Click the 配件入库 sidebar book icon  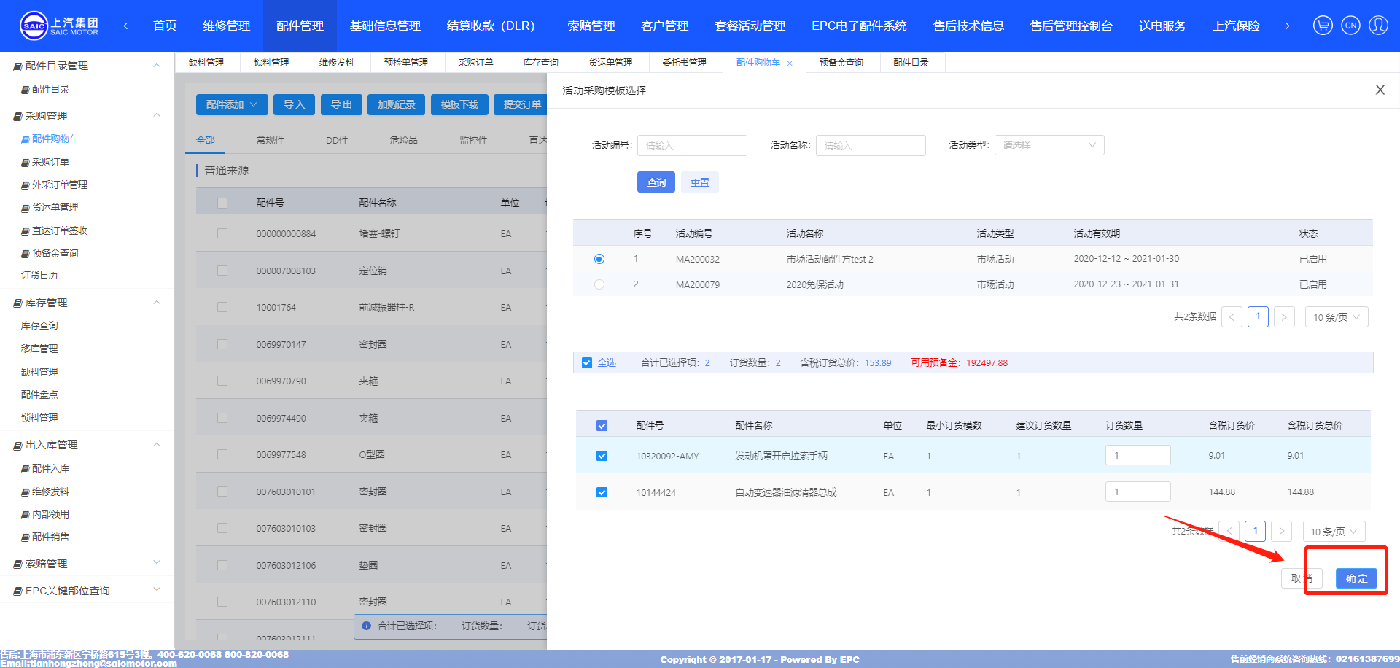tap(26, 469)
